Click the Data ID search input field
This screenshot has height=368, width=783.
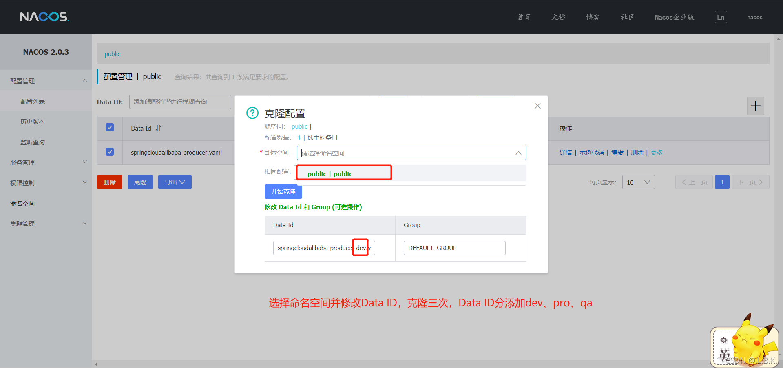coord(180,102)
